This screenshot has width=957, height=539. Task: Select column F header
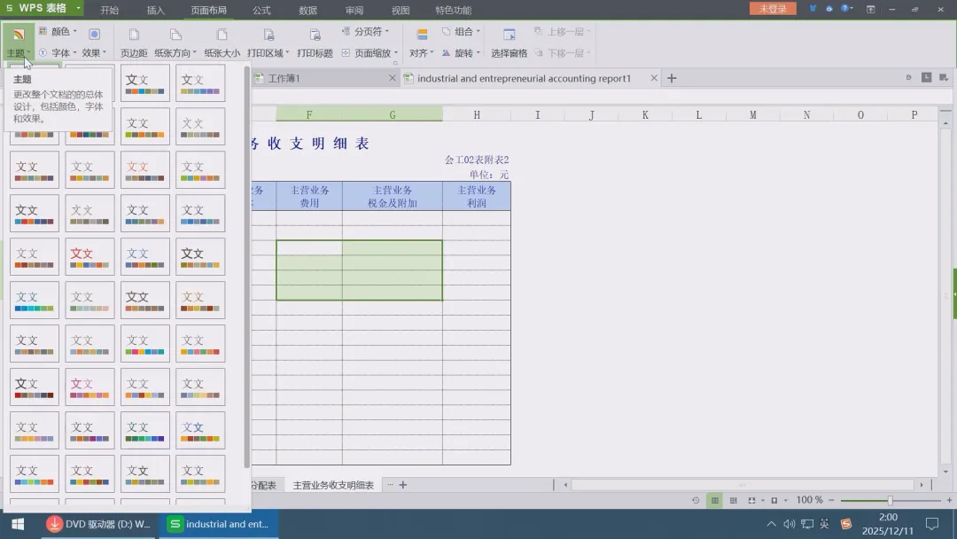click(x=309, y=114)
